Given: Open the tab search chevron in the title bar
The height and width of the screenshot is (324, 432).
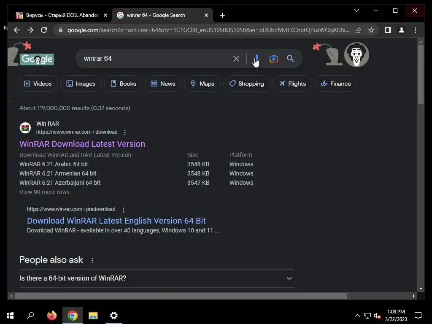Looking at the screenshot, I should (x=356, y=11).
